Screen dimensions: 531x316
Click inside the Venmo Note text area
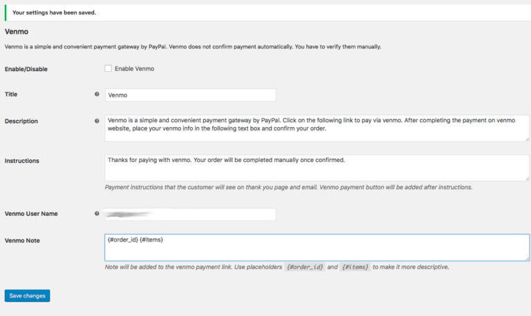[x=317, y=247]
